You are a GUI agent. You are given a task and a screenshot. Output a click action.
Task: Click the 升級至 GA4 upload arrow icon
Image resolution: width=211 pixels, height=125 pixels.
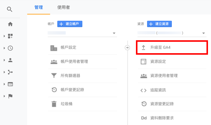pos(143,47)
